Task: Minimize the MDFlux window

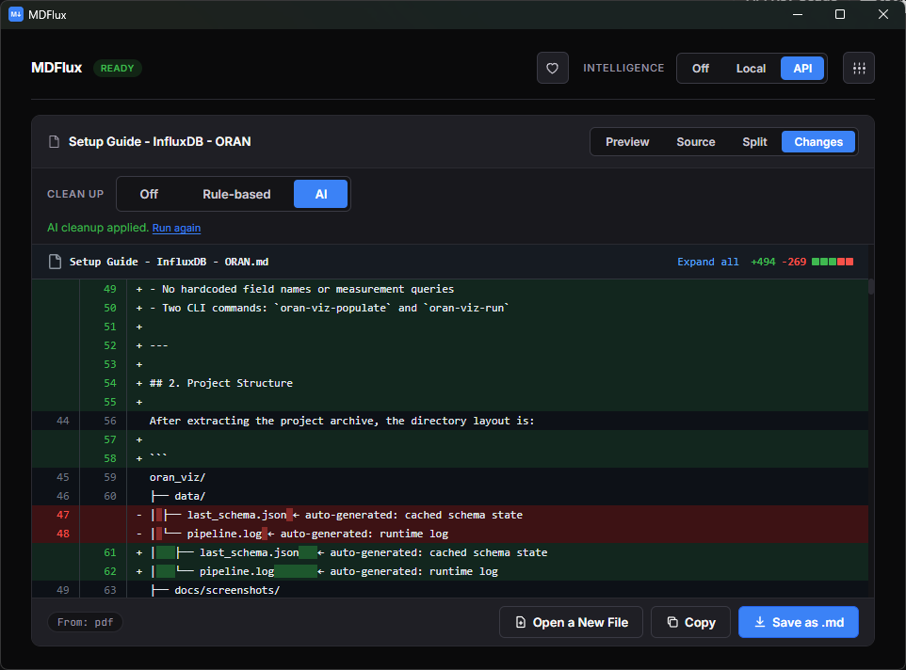Action: (798, 14)
